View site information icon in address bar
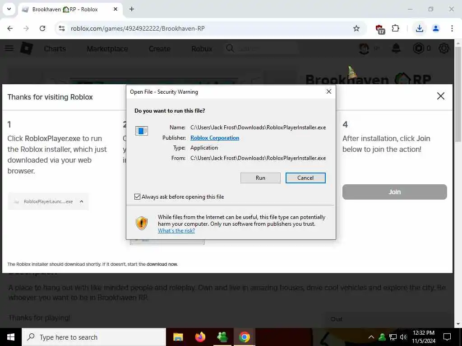The height and width of the screenshot is (346, 462). tap(61, 28)
